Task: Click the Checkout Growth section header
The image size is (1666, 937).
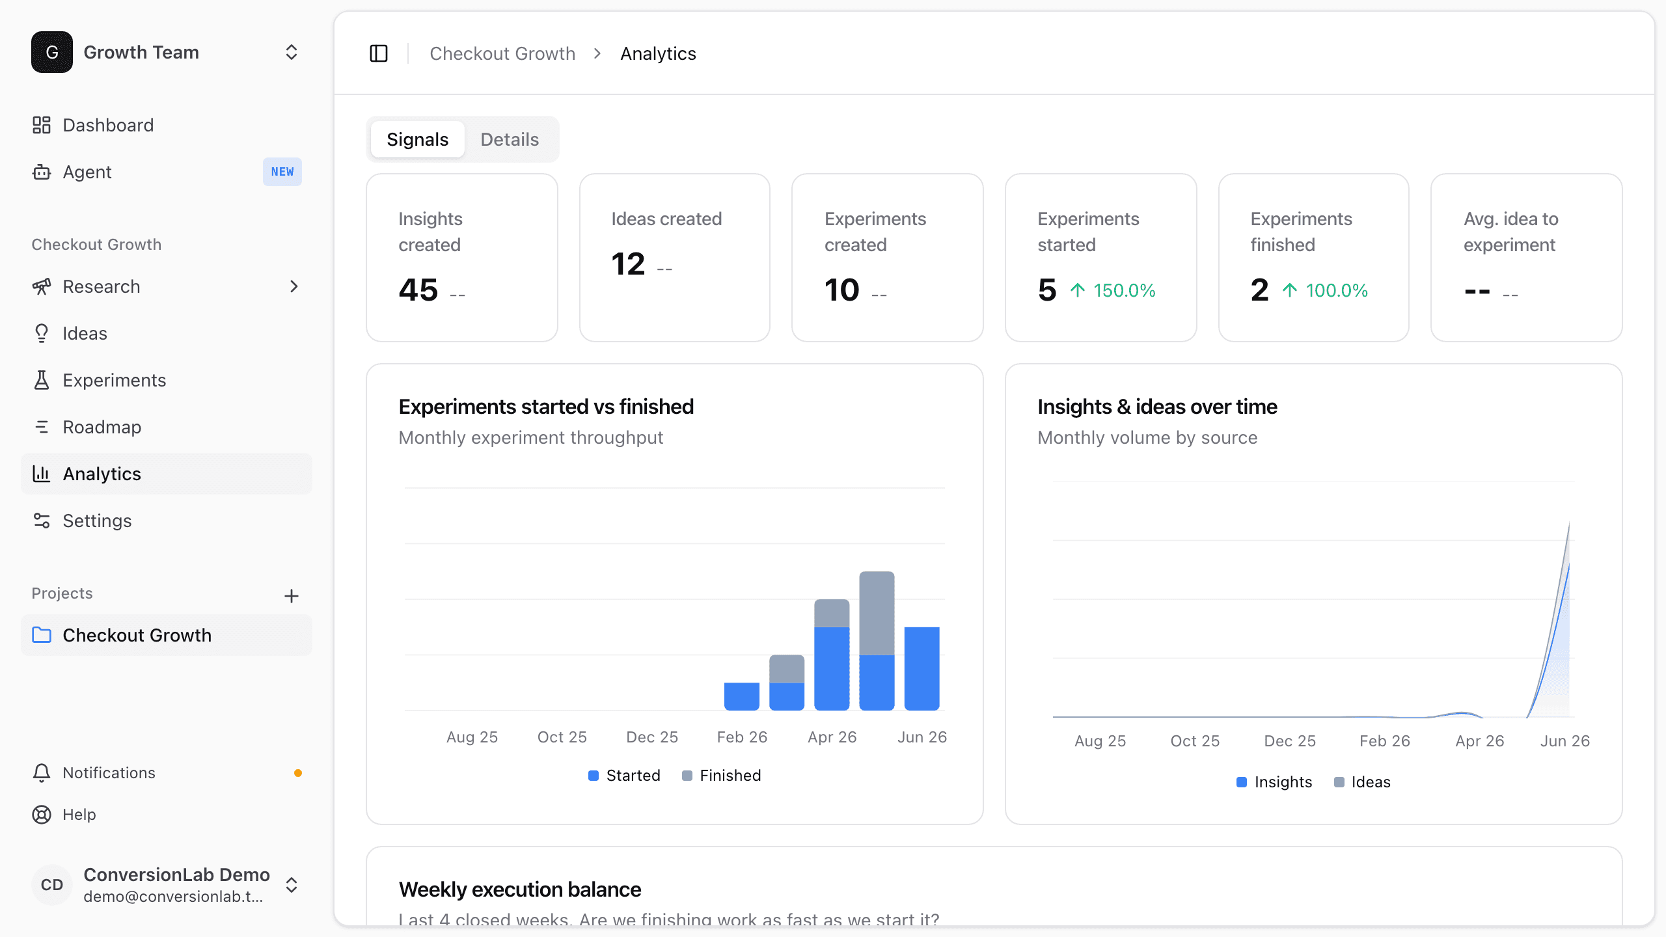Action: 96,245
